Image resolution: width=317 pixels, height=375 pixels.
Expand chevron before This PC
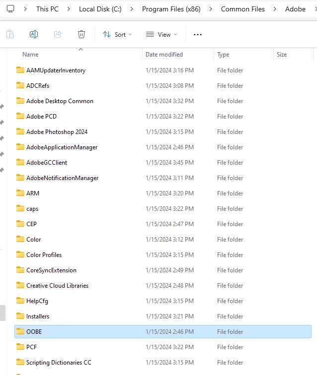pyautogui.click(x=25, y=9)
